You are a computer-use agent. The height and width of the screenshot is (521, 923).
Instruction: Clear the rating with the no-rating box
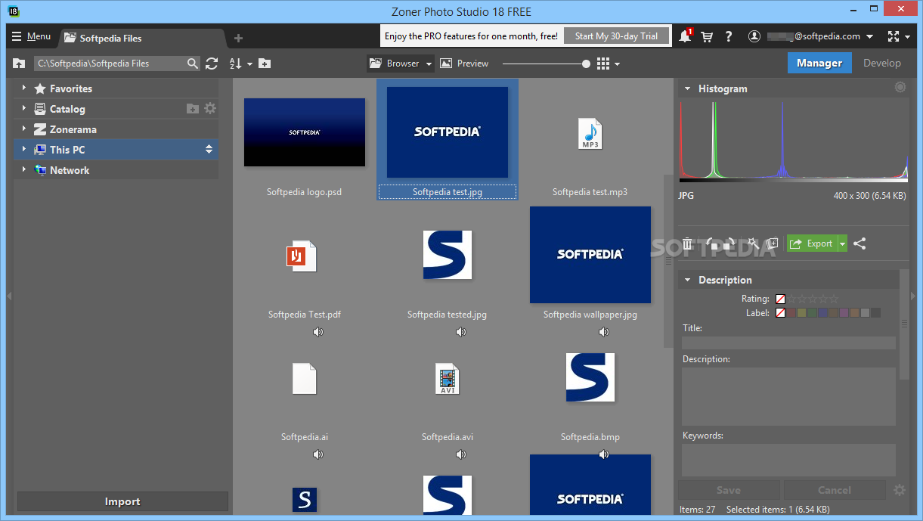tap(781, 299)
